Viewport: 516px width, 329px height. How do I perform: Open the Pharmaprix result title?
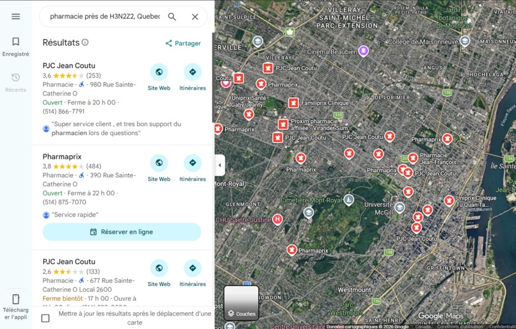point(62,157)
